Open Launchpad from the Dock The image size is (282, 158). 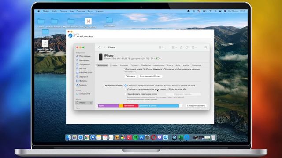pos(74,137)
